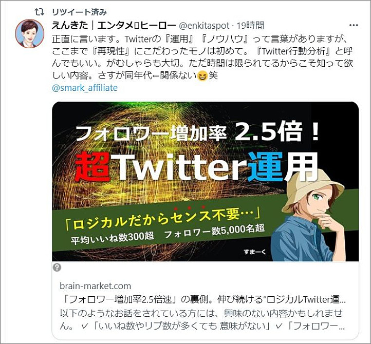This screenshot has width=371, height=344.
Task: Click the retweet arrows icon at top
Action: [x=39, y=12]
